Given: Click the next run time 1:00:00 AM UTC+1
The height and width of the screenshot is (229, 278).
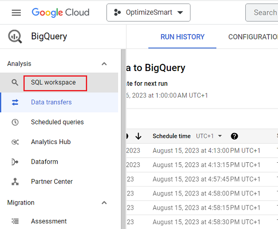Looking at the screenshot, I should pos(167,96).
